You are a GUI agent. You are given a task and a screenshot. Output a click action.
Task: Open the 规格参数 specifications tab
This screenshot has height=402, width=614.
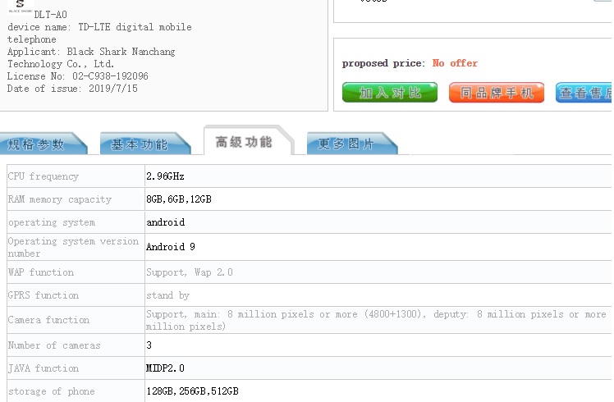pos(43,144)
